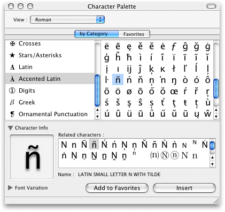225x212 pixels.
Task: Select the œ ligature in the grid
Action: click(x=174, y=92)
